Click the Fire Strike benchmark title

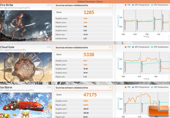7,5
